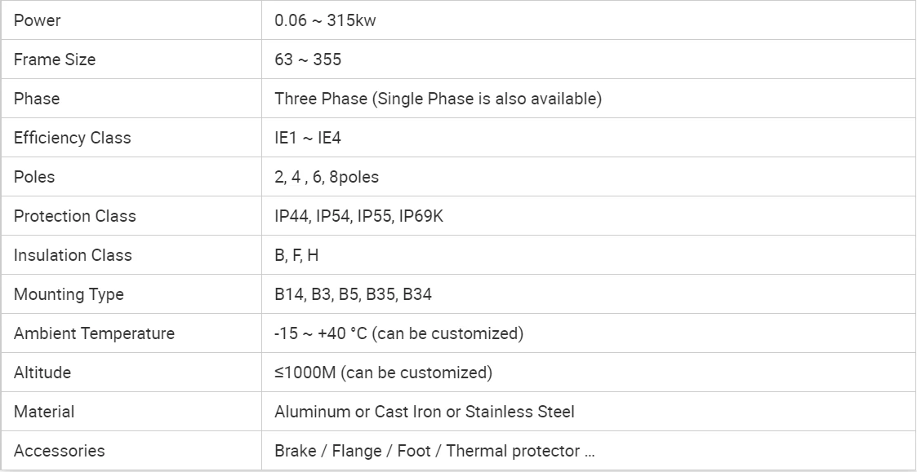
Task: Click the Power row label
Action: (37, 20)
